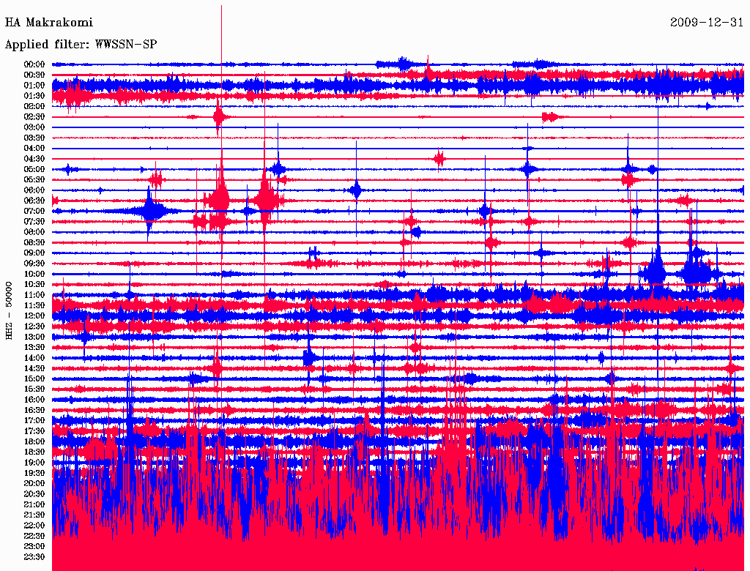Select the 02:30 time label

(x=34, y=116)
